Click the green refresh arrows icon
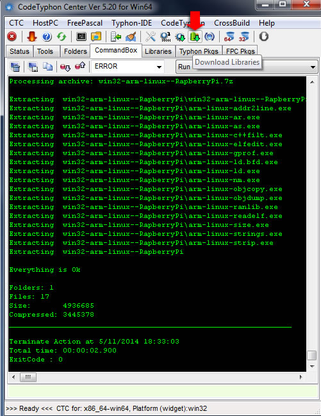321x416 pixels. [62, 37]
